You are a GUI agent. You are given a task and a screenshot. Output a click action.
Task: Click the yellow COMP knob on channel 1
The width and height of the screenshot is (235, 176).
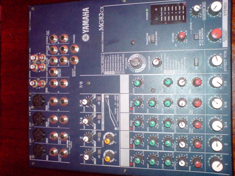click(x=109, y=158)
